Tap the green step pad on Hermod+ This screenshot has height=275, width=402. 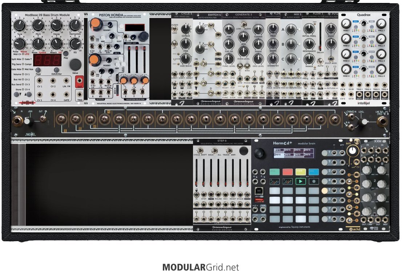pos(274,172)
